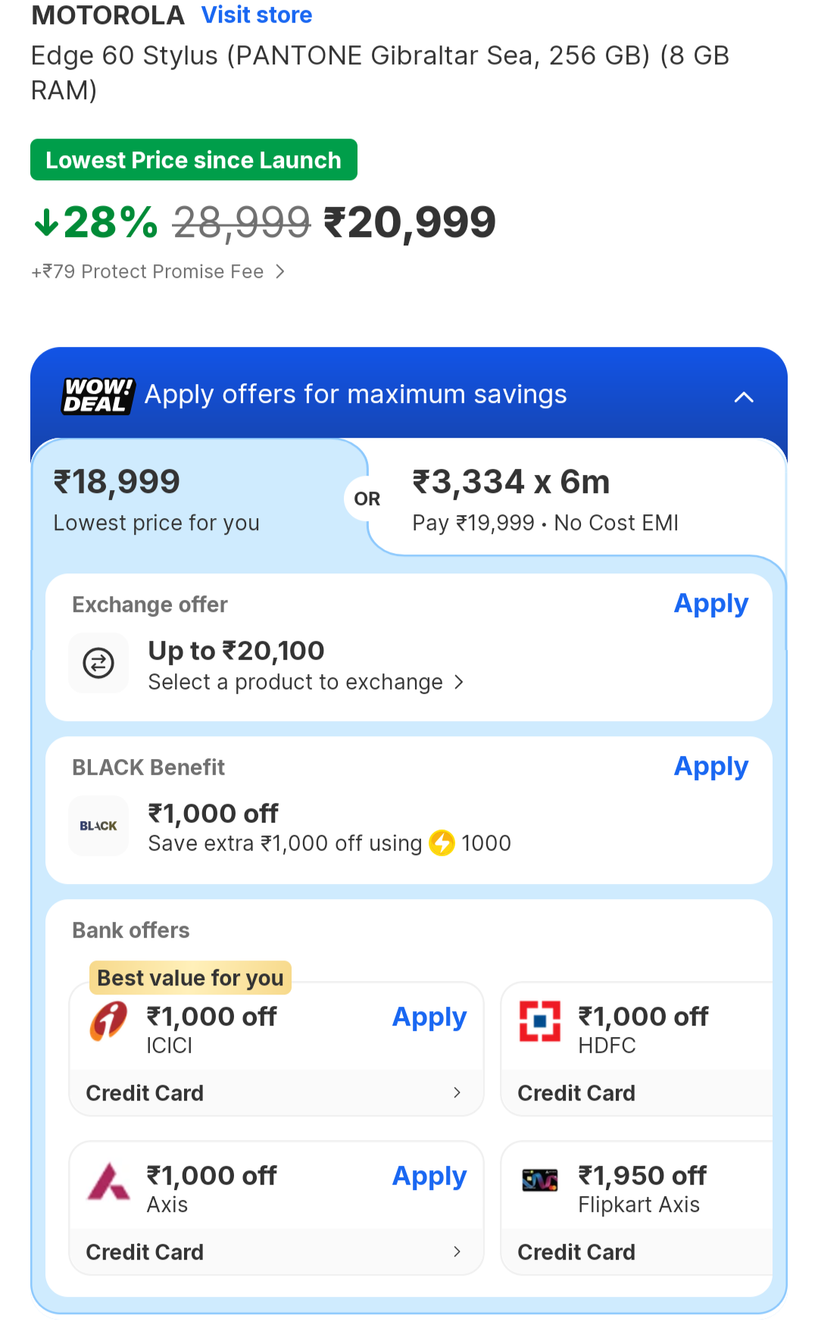This screenshot has width=818, height=1337.
Task: Apply the Axis ₹1,000 off offer
Action: (x=429, y=1176)
